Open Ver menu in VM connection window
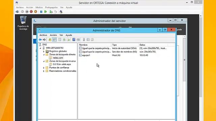Screen dimensions: 216x121 pyautogui.click(x=62, y=7)
